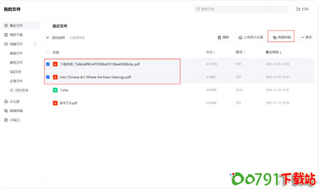Click the 删除 delete button
This screenshot has width=320, height=190.
pyautogui.click(x=223, y=37)
